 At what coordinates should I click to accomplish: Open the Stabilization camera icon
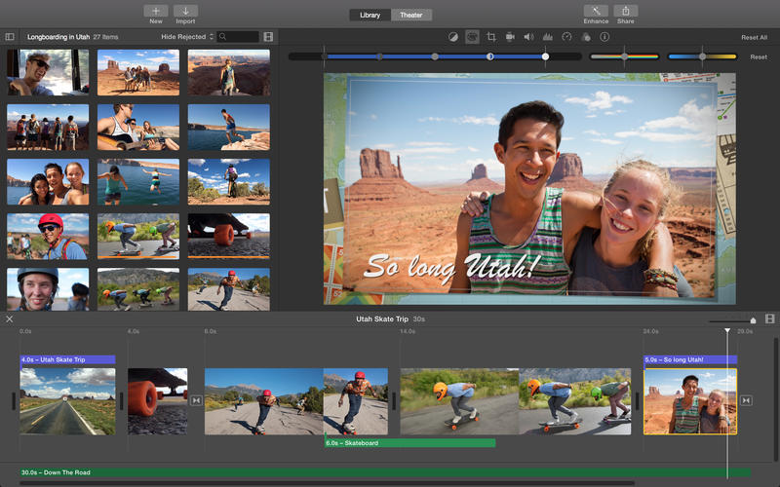click(x=510, y=37)
